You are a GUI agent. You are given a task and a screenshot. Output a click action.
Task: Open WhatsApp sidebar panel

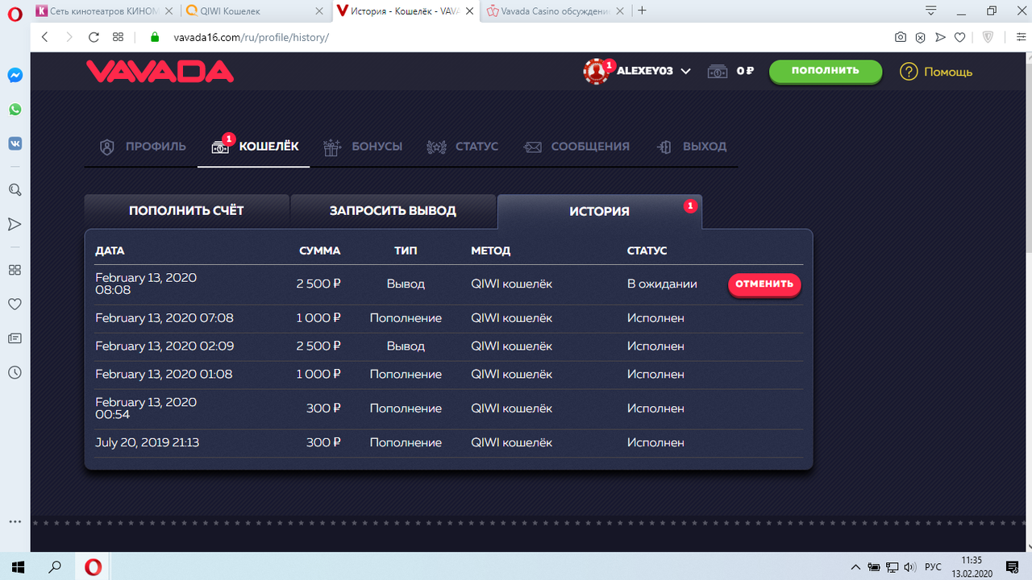15,110
